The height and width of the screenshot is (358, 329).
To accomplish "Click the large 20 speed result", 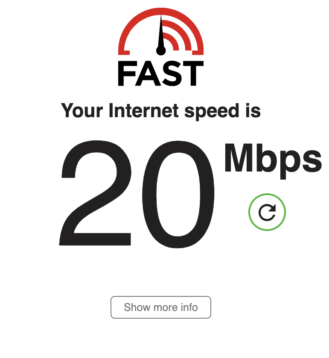I will click(x=137, y=194).
